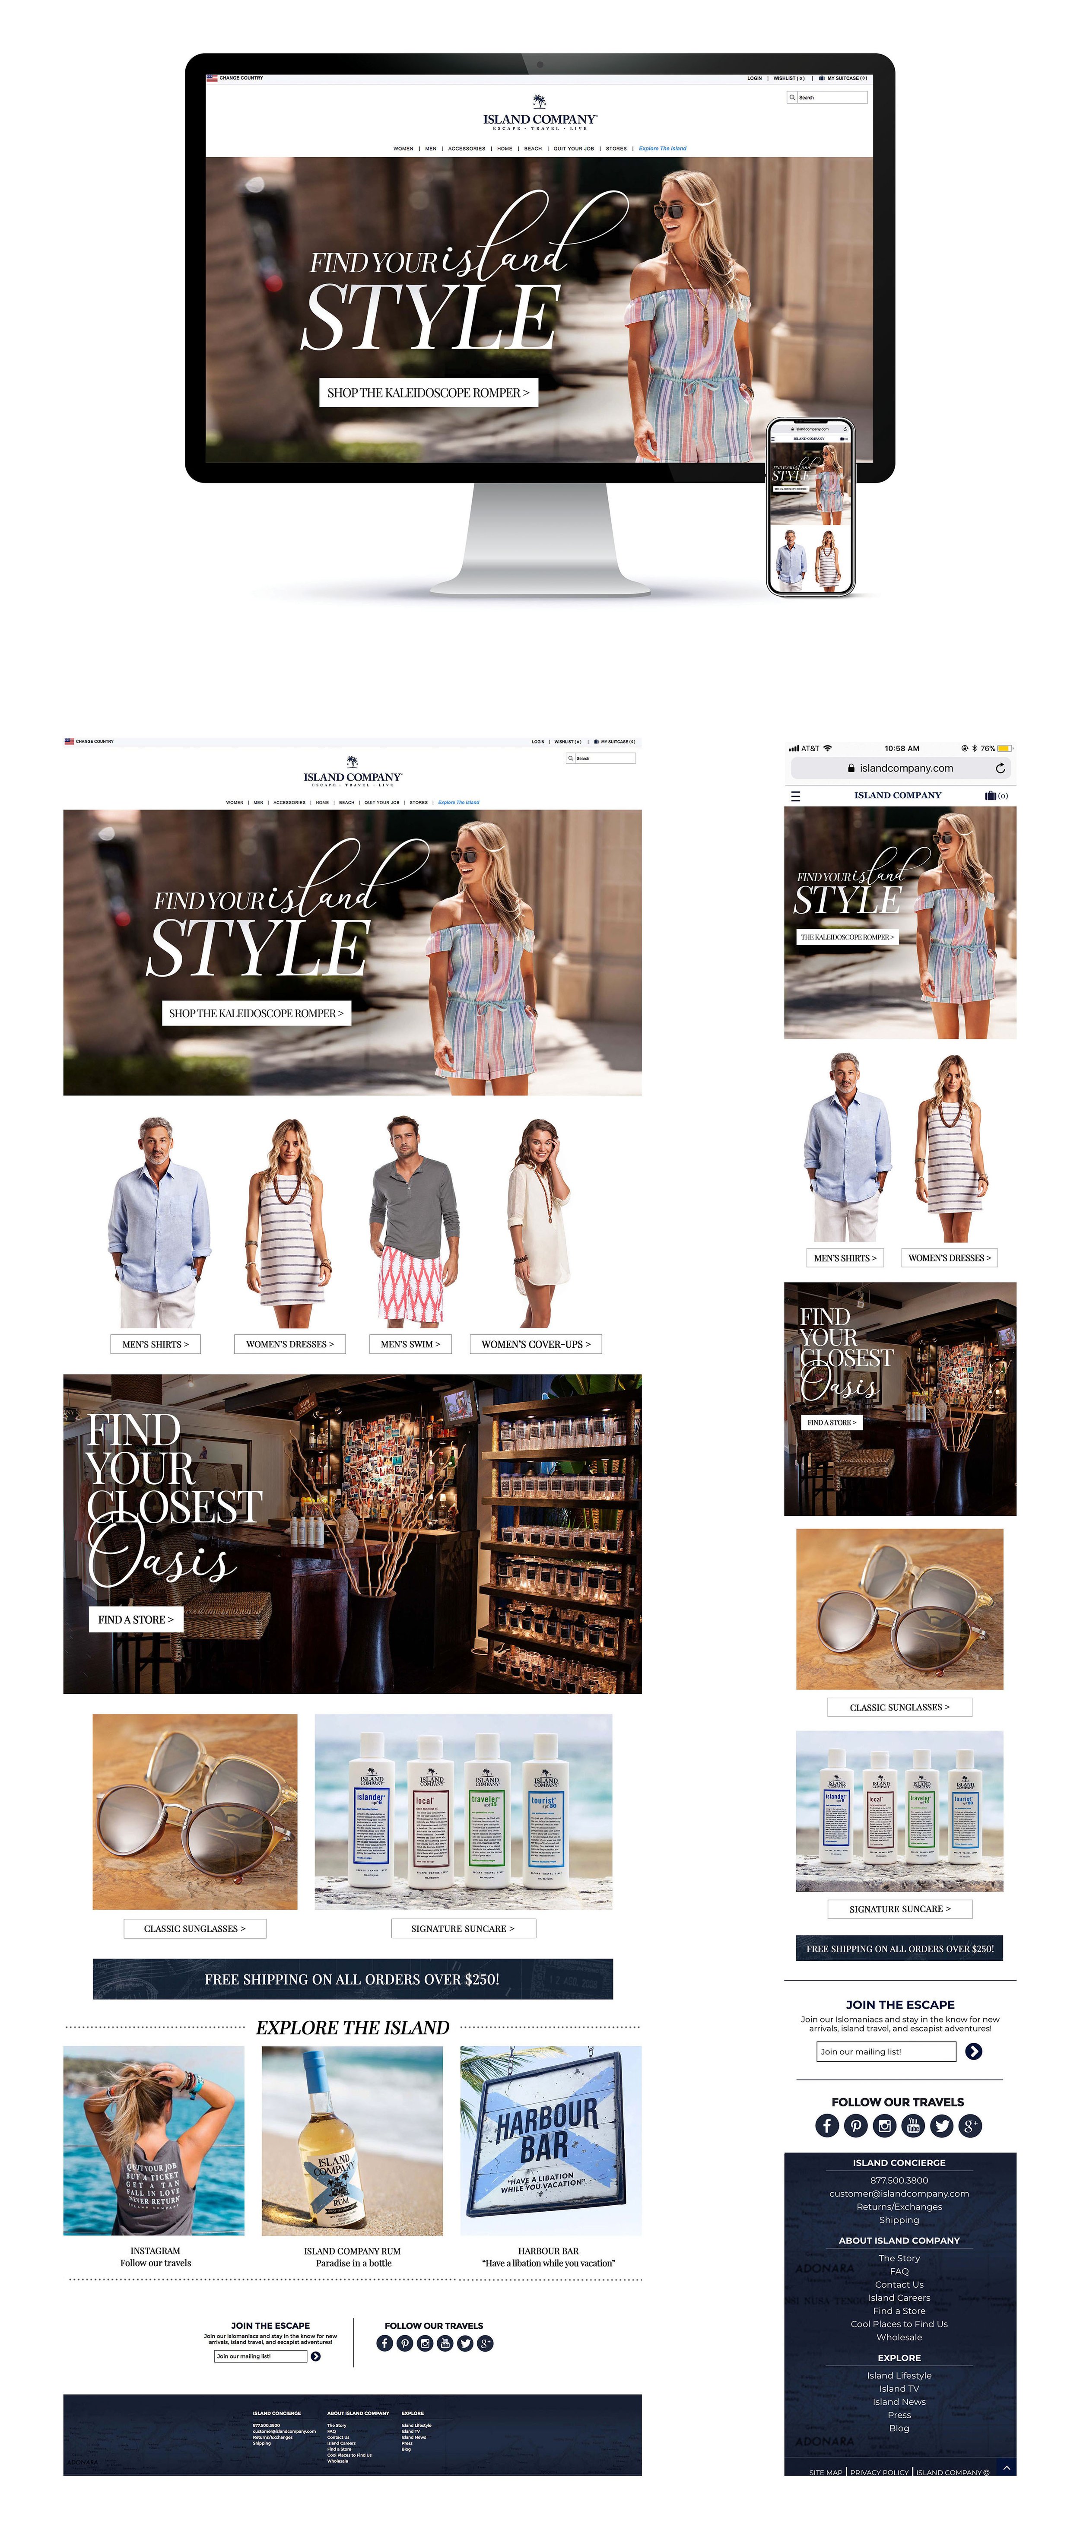The image size is (1080, 2524).
Task: Open the hamburger menu in mobile mockup
Action: coord(795,796)
